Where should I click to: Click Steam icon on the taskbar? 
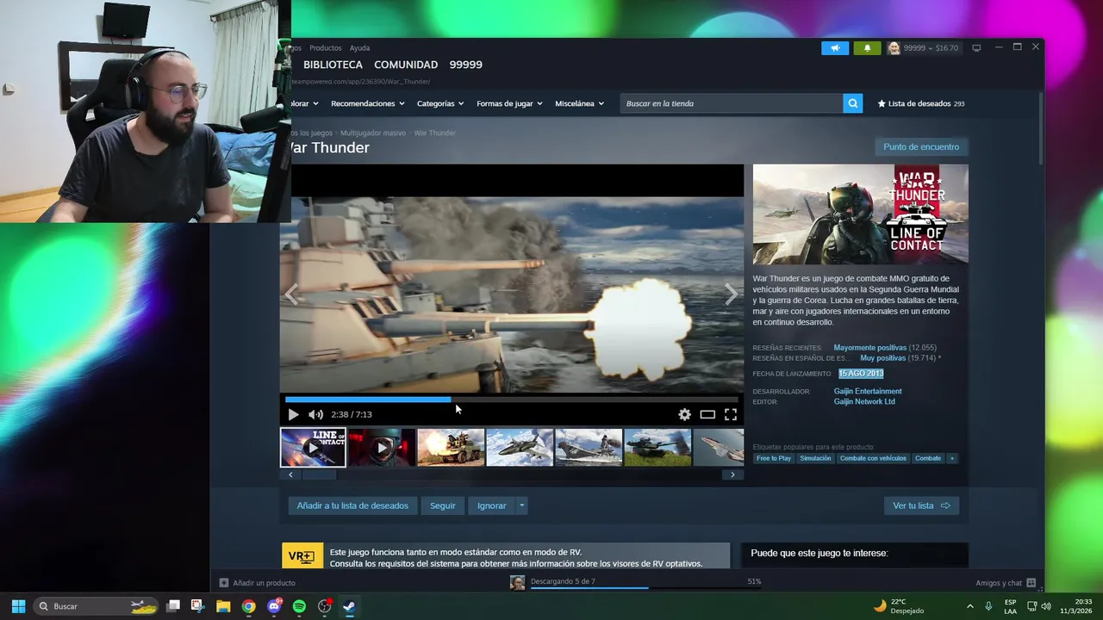click(x=349, y=606)
